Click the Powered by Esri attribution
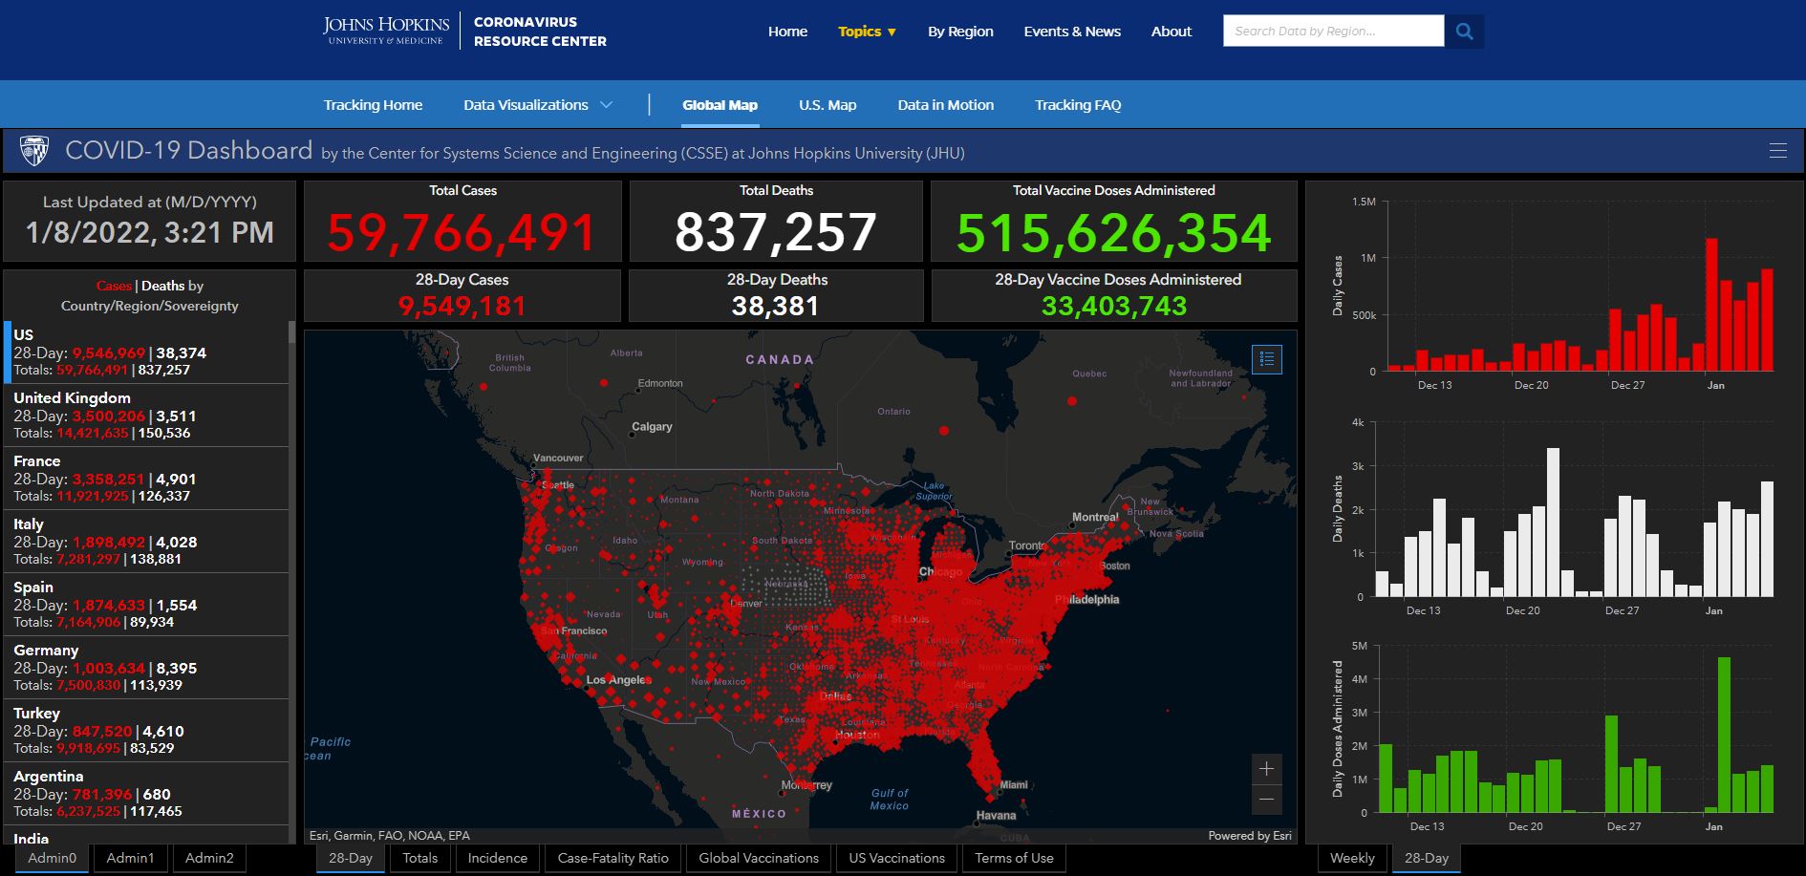1806x876 pixels. click(1250, 836)
